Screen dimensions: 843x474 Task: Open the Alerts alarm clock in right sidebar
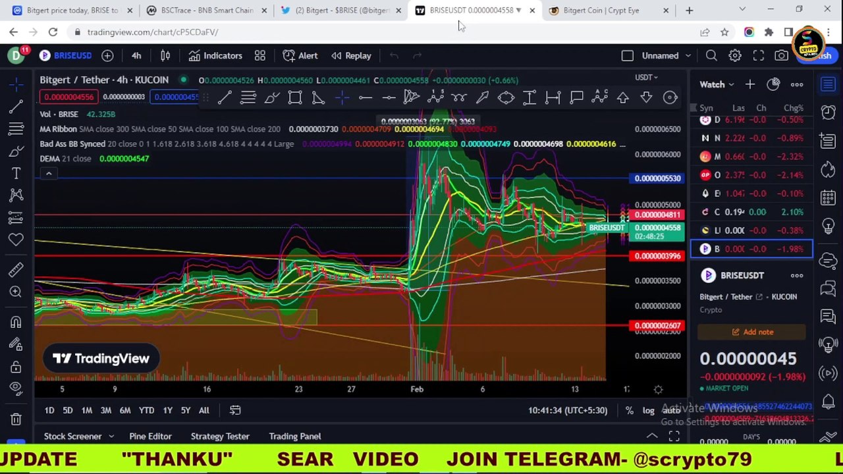pyautogui.click(x=829, y=112)
